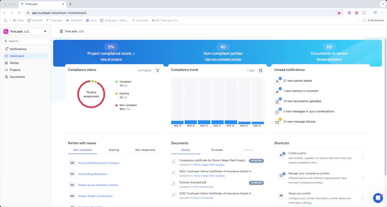Switch to the Expiring parties tab
This screenshot has height=207, width=387.
(x=114, y=150)
